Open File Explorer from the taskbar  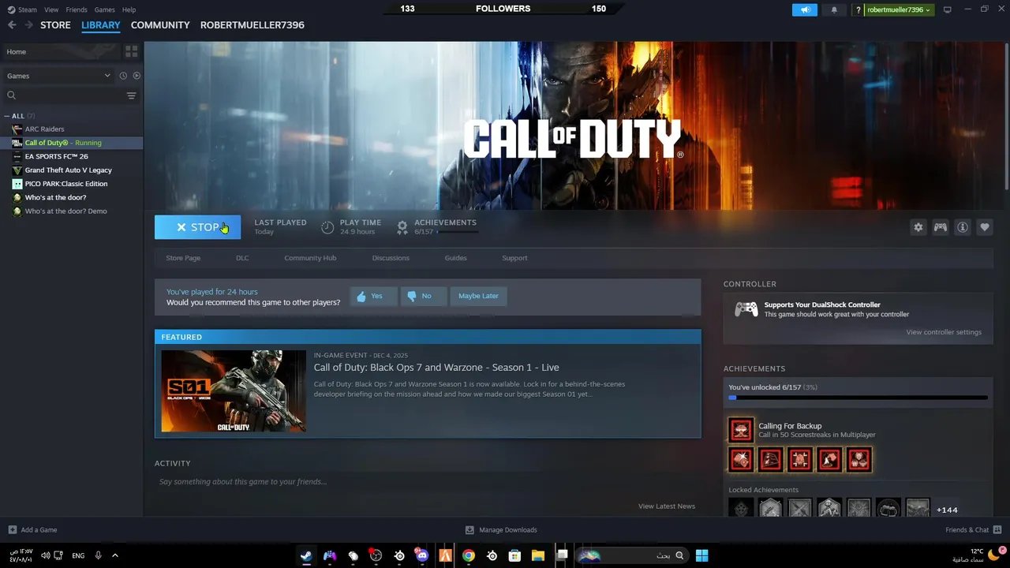(538, 555)
